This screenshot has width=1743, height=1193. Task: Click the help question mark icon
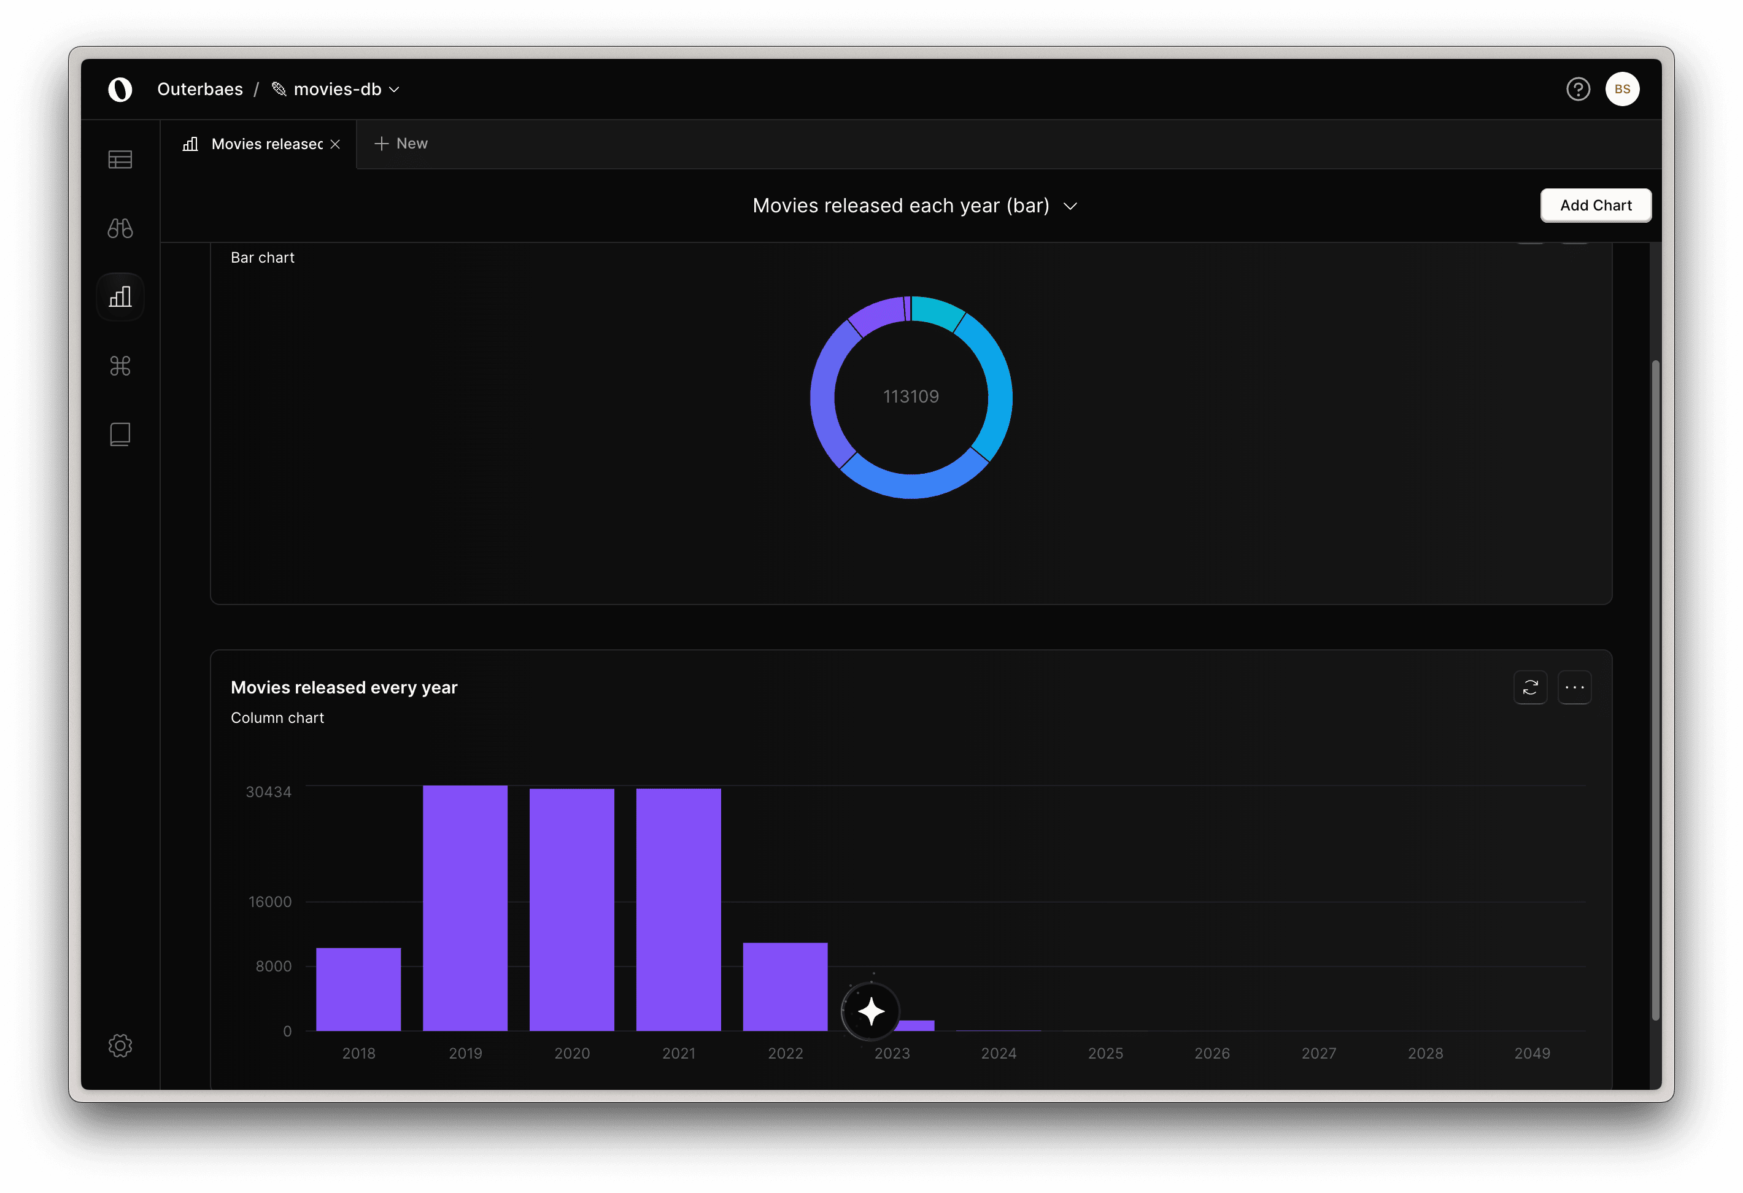(1578, 89)
